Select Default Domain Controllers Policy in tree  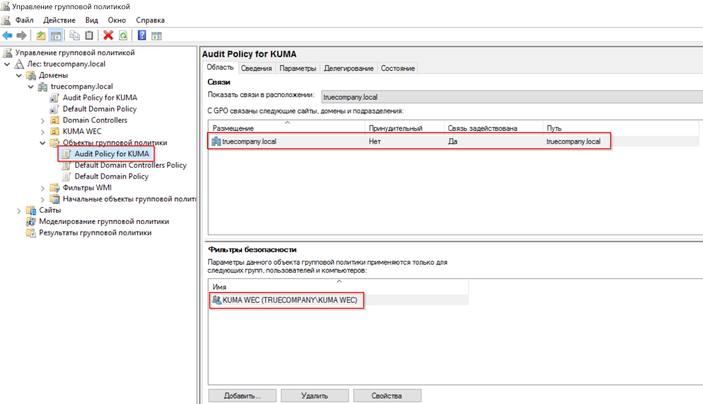point(130,165)
